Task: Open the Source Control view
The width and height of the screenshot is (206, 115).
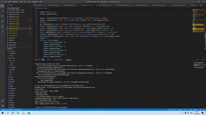Action: [x=3, y=16]
